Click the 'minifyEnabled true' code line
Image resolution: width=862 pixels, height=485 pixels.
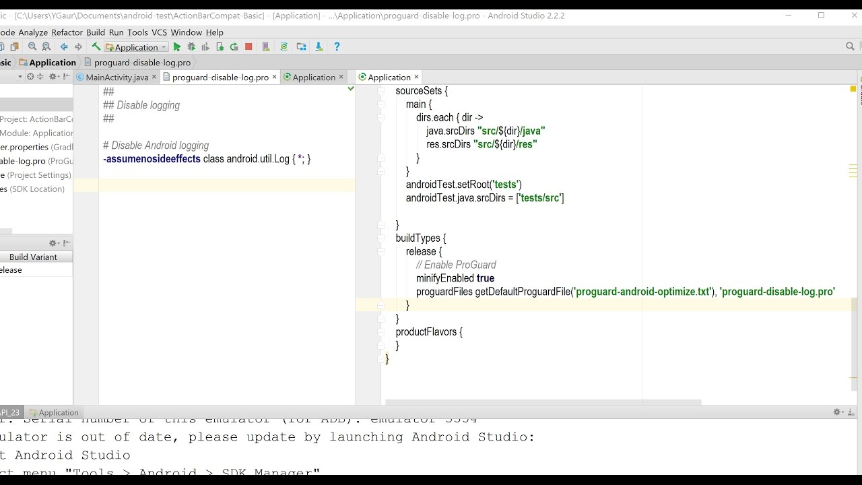(x=455, y=278)
